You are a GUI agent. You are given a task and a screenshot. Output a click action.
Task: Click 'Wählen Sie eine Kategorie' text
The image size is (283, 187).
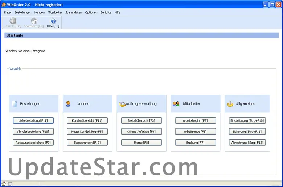pyautogui.click(x=25, y=51)
